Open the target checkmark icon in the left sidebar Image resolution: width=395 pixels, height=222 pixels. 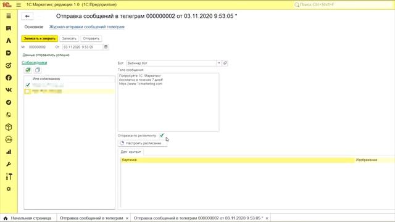(9, 65)
